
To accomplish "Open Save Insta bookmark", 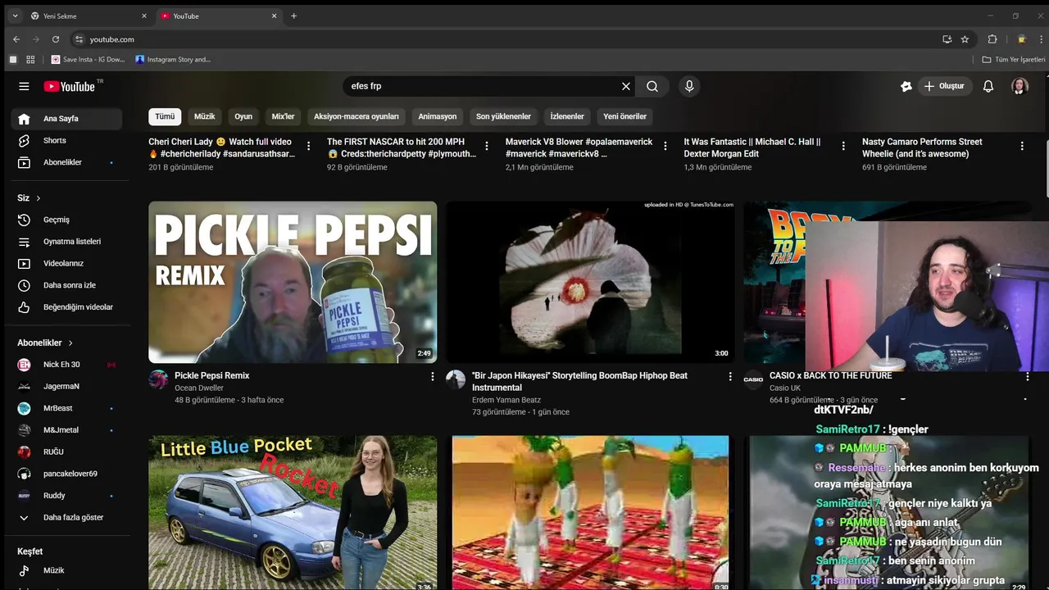I will tap(89, 59).
